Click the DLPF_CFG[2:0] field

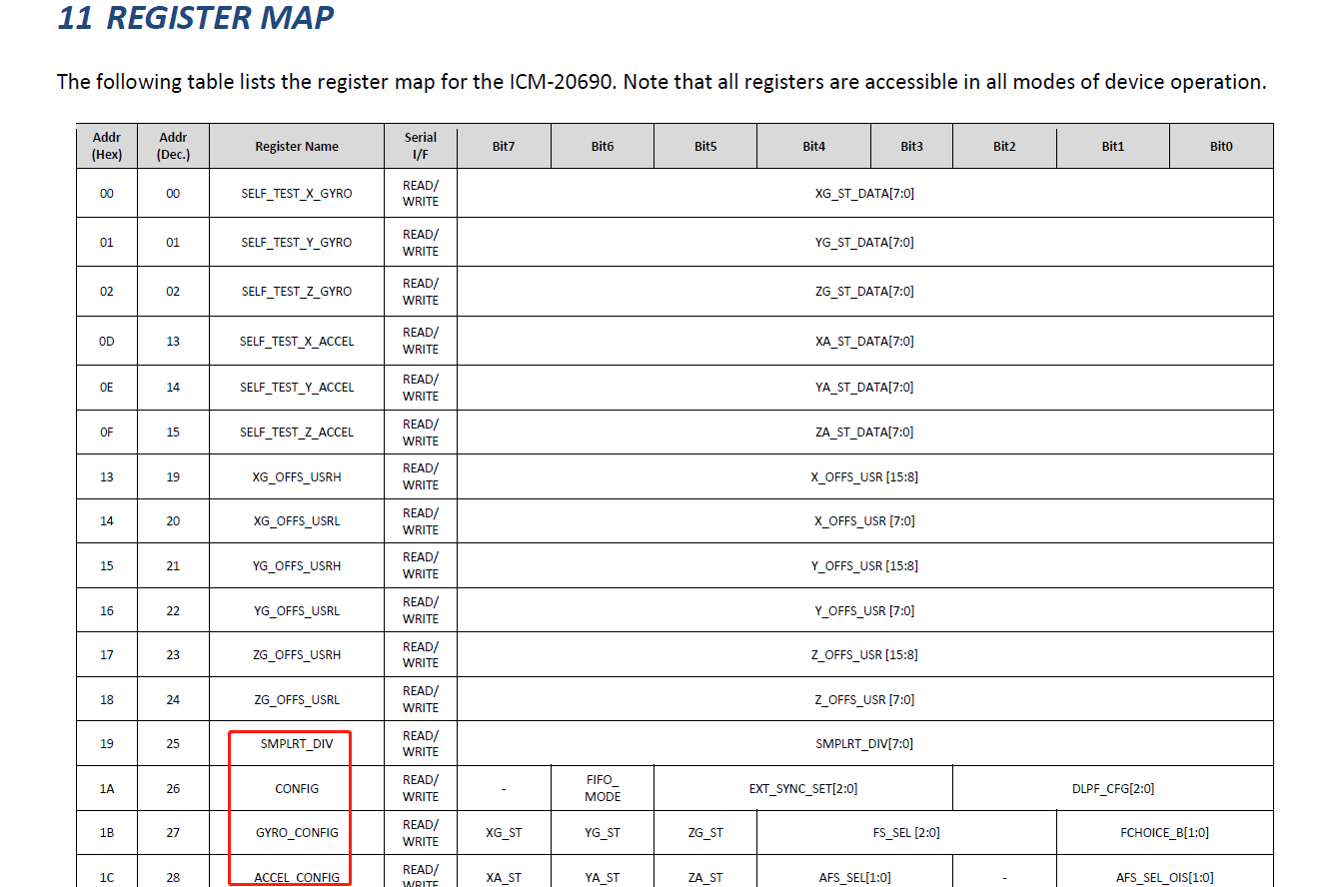pos(1112,788)
